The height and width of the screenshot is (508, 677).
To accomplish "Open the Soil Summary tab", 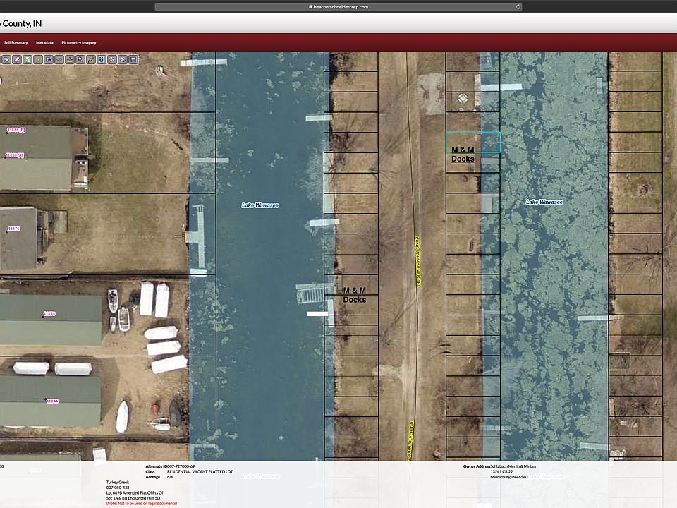I will [x=16, y=43].
